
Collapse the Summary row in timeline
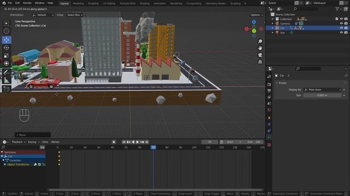coord(2,152)
